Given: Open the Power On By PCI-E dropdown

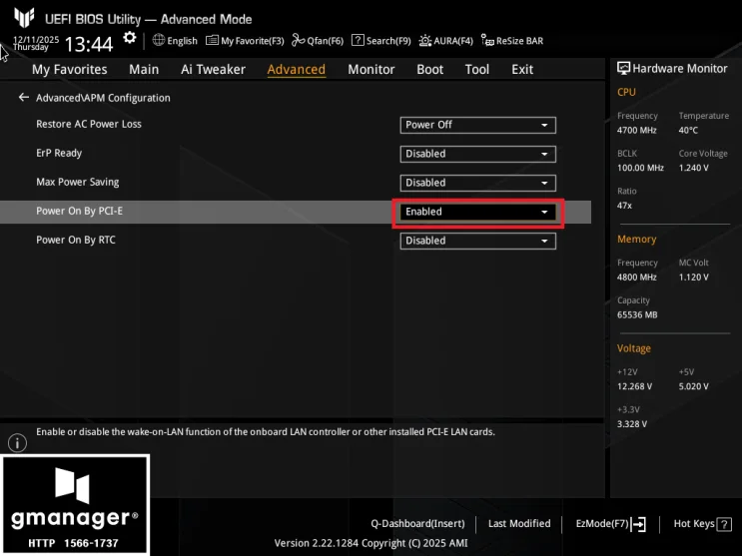Looking at the screenshot, I should point(478,212).
